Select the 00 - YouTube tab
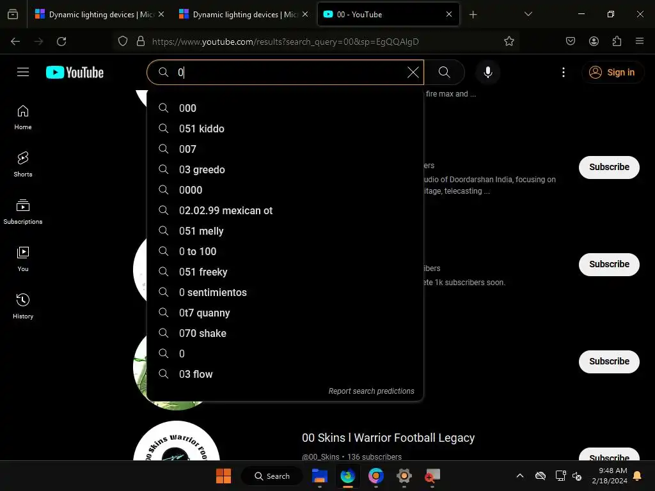655x491 pixels. pyautogui.click(x=388, y=15)
